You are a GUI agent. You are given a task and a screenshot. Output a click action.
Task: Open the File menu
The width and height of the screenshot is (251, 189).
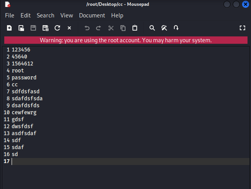(x=10, y=15)
